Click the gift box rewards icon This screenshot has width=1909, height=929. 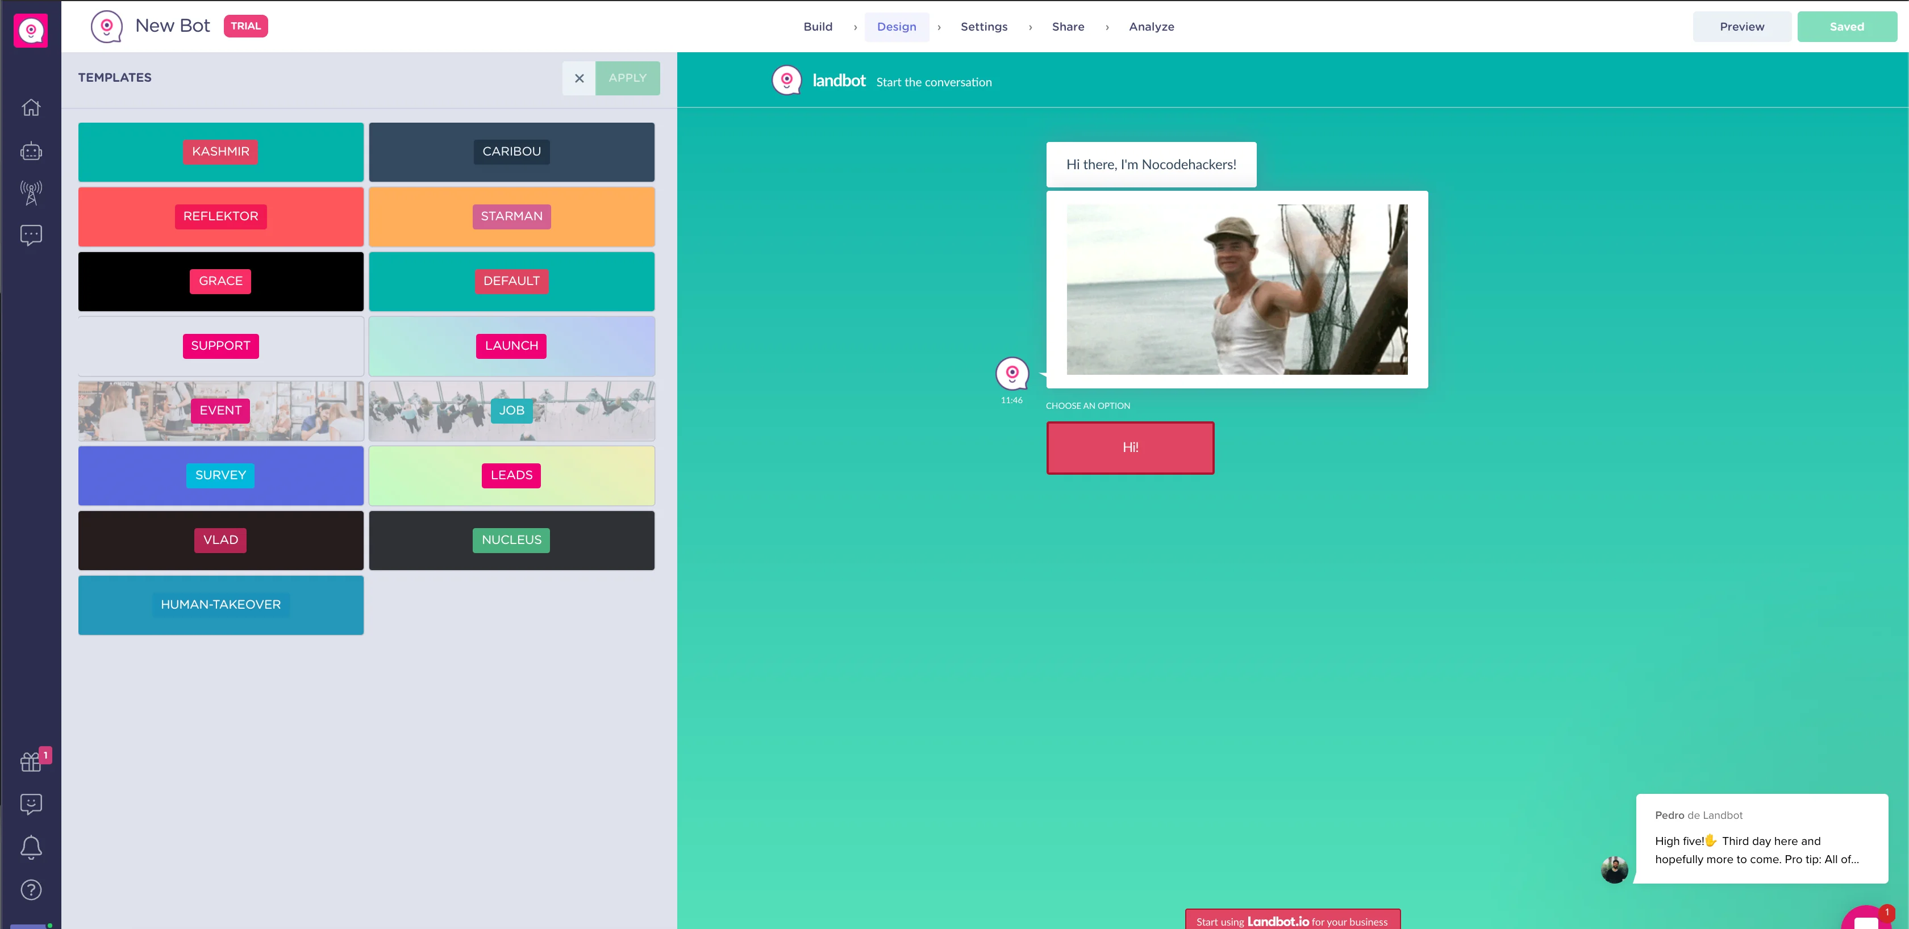point(30,761)
